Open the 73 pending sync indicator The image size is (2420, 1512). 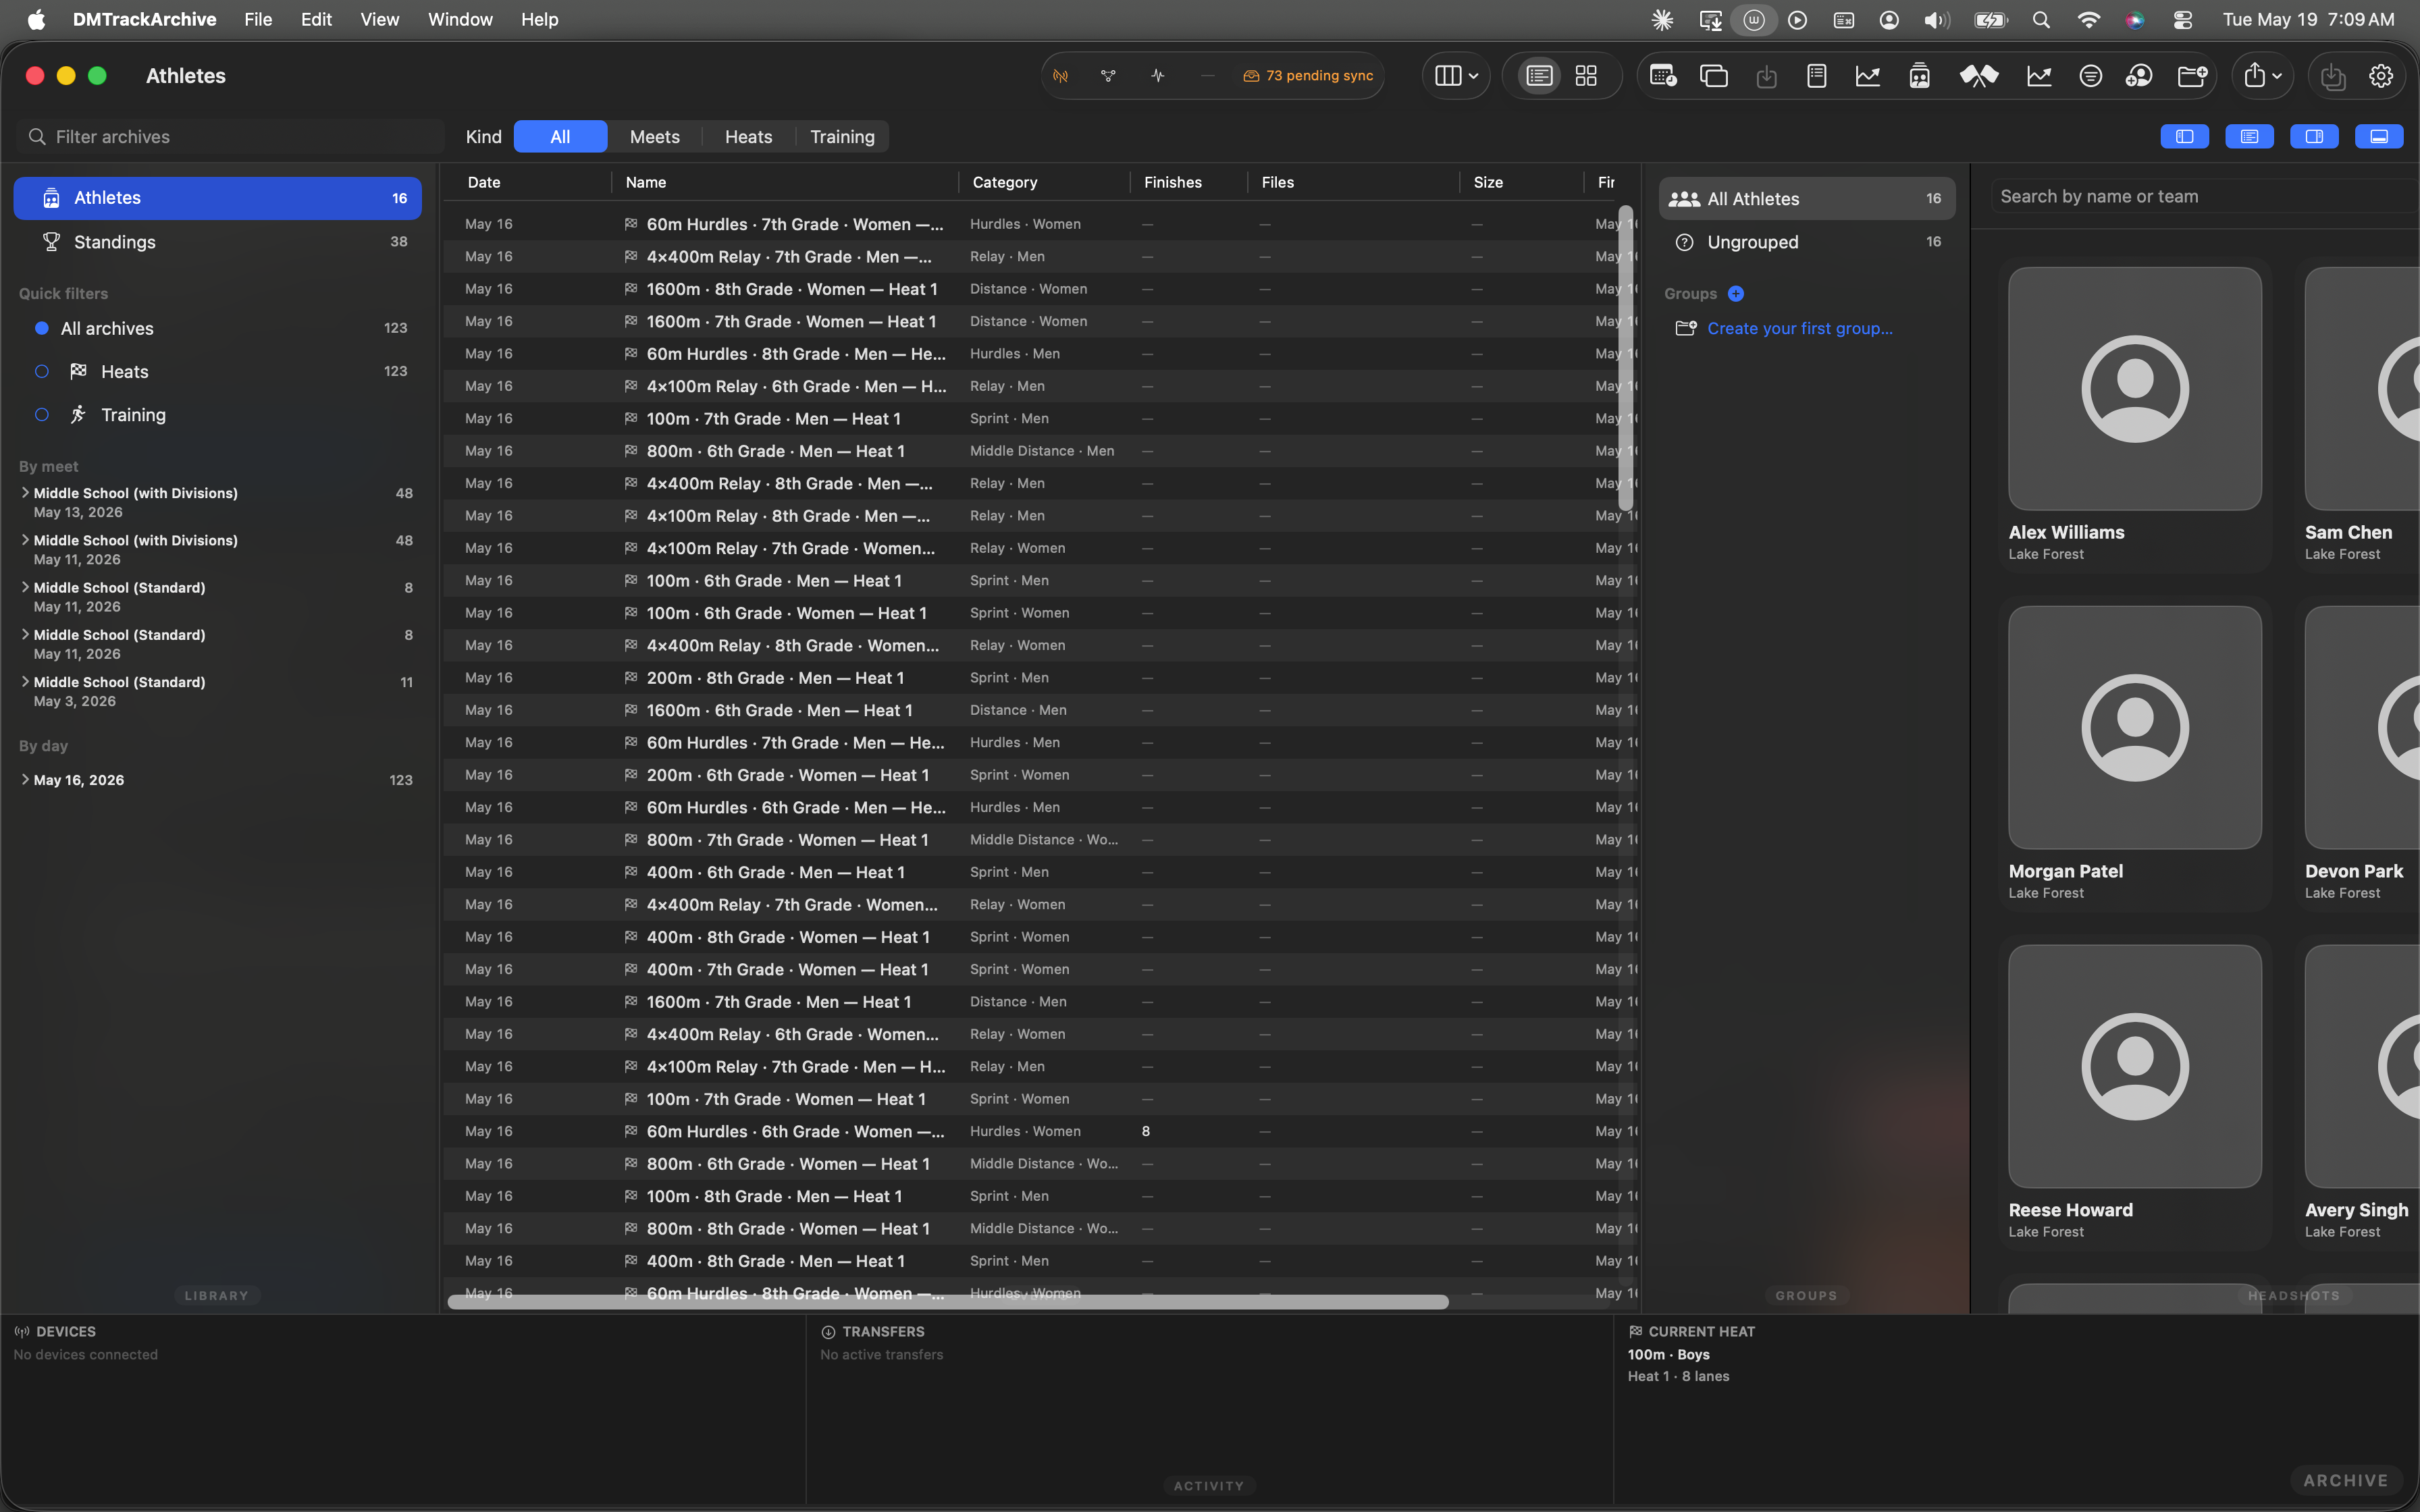coord(1307,76)
